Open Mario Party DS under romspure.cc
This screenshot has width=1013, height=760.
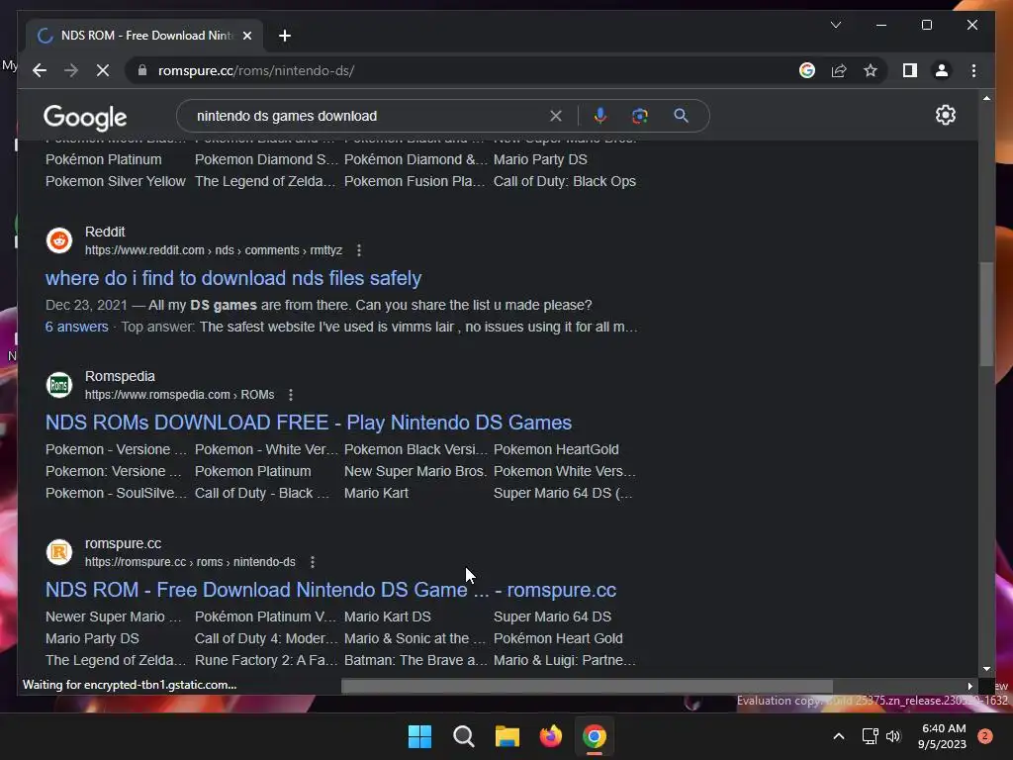(x=92, y=638)
